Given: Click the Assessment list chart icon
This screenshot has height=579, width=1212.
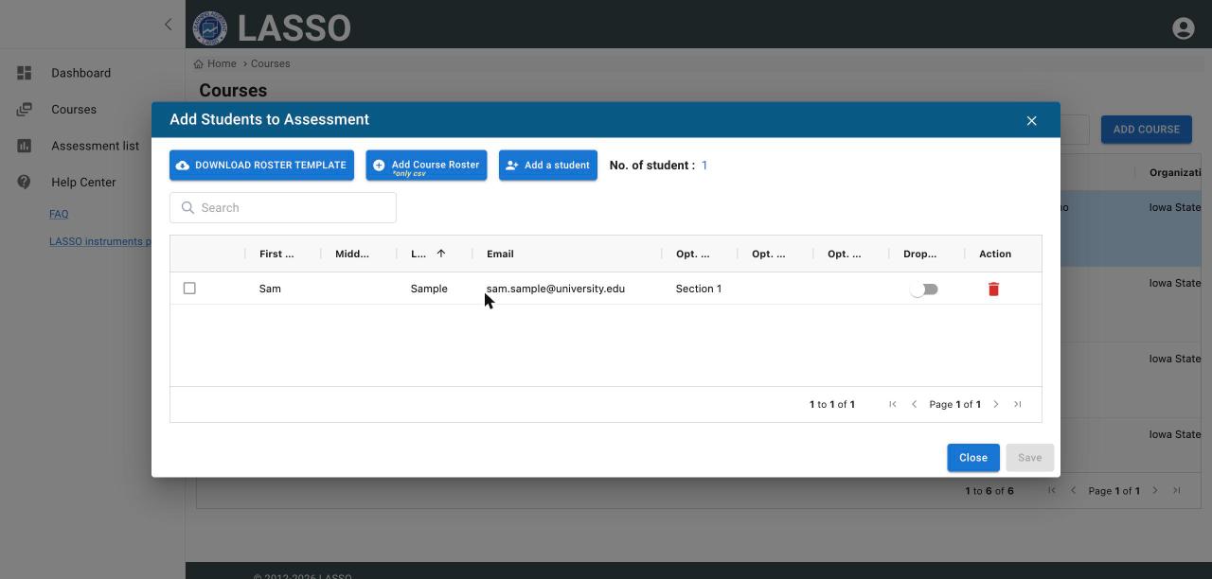Looking at the screenshot, I should (x=25, y=146).
